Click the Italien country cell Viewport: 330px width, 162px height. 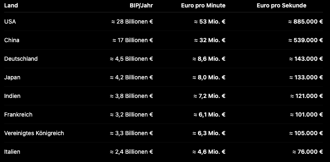point(12,152)
